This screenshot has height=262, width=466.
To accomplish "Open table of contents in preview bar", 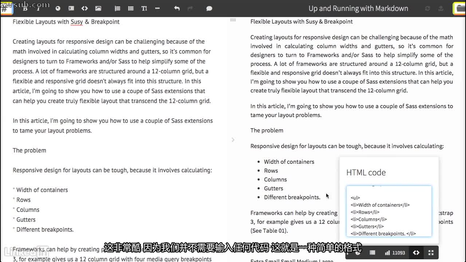I will [372, 253].
